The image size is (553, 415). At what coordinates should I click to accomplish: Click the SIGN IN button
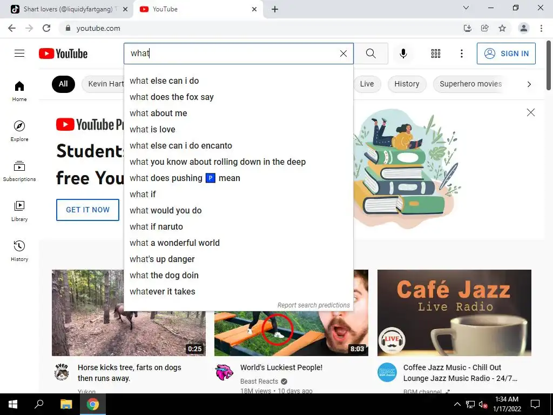coord(506,53)
